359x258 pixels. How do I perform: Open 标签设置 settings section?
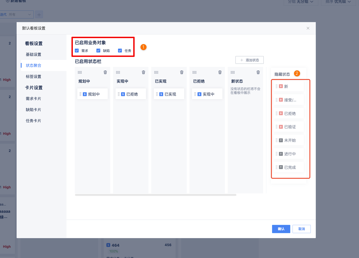pyautogui.click(x=34, y=77)
